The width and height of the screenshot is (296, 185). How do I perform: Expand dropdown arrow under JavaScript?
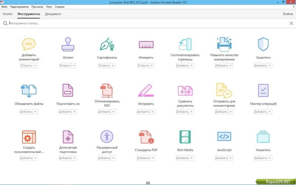click(x=231, y=158)
